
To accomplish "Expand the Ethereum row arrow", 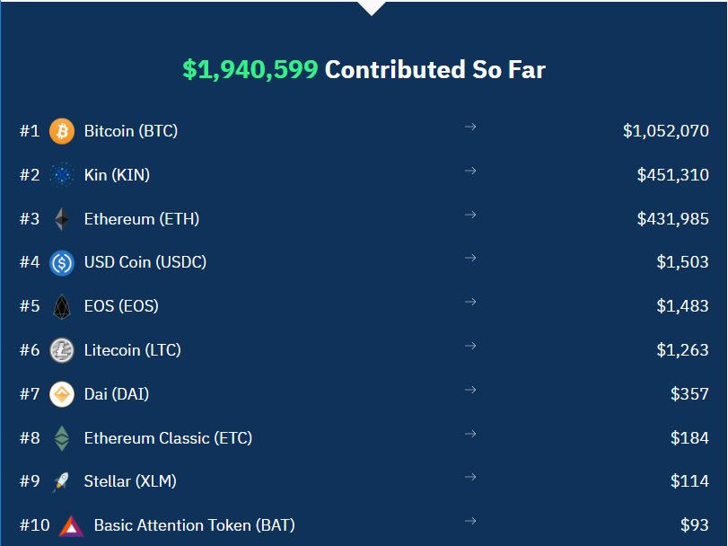I will (x=470, y=215).
